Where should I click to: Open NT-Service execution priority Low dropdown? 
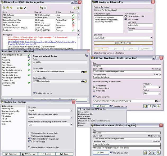[71, 125]
